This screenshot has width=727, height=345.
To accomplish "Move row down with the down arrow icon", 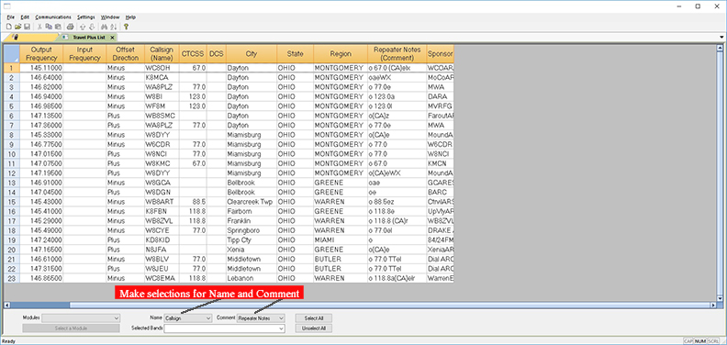I will click(x=92, y=27).
